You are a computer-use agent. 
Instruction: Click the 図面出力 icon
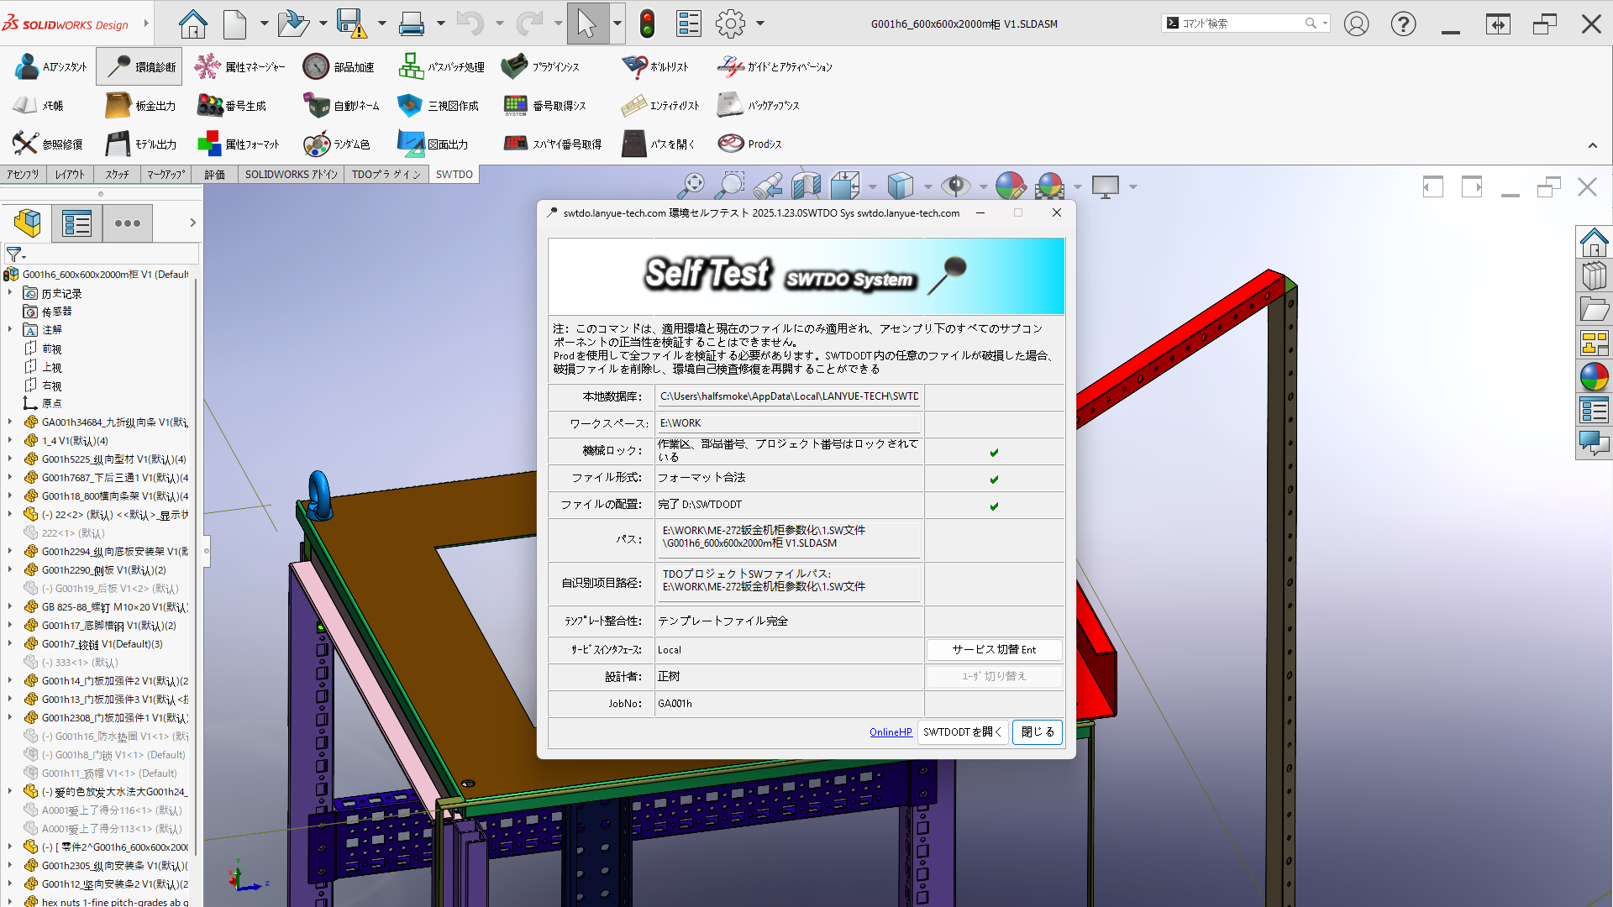click(410, 144)
